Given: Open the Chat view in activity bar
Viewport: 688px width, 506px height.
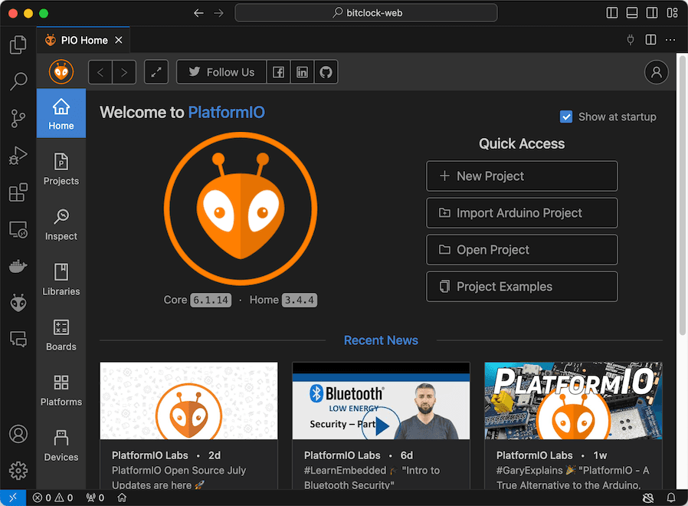Looking at the screenshot, I should [18, 339].
